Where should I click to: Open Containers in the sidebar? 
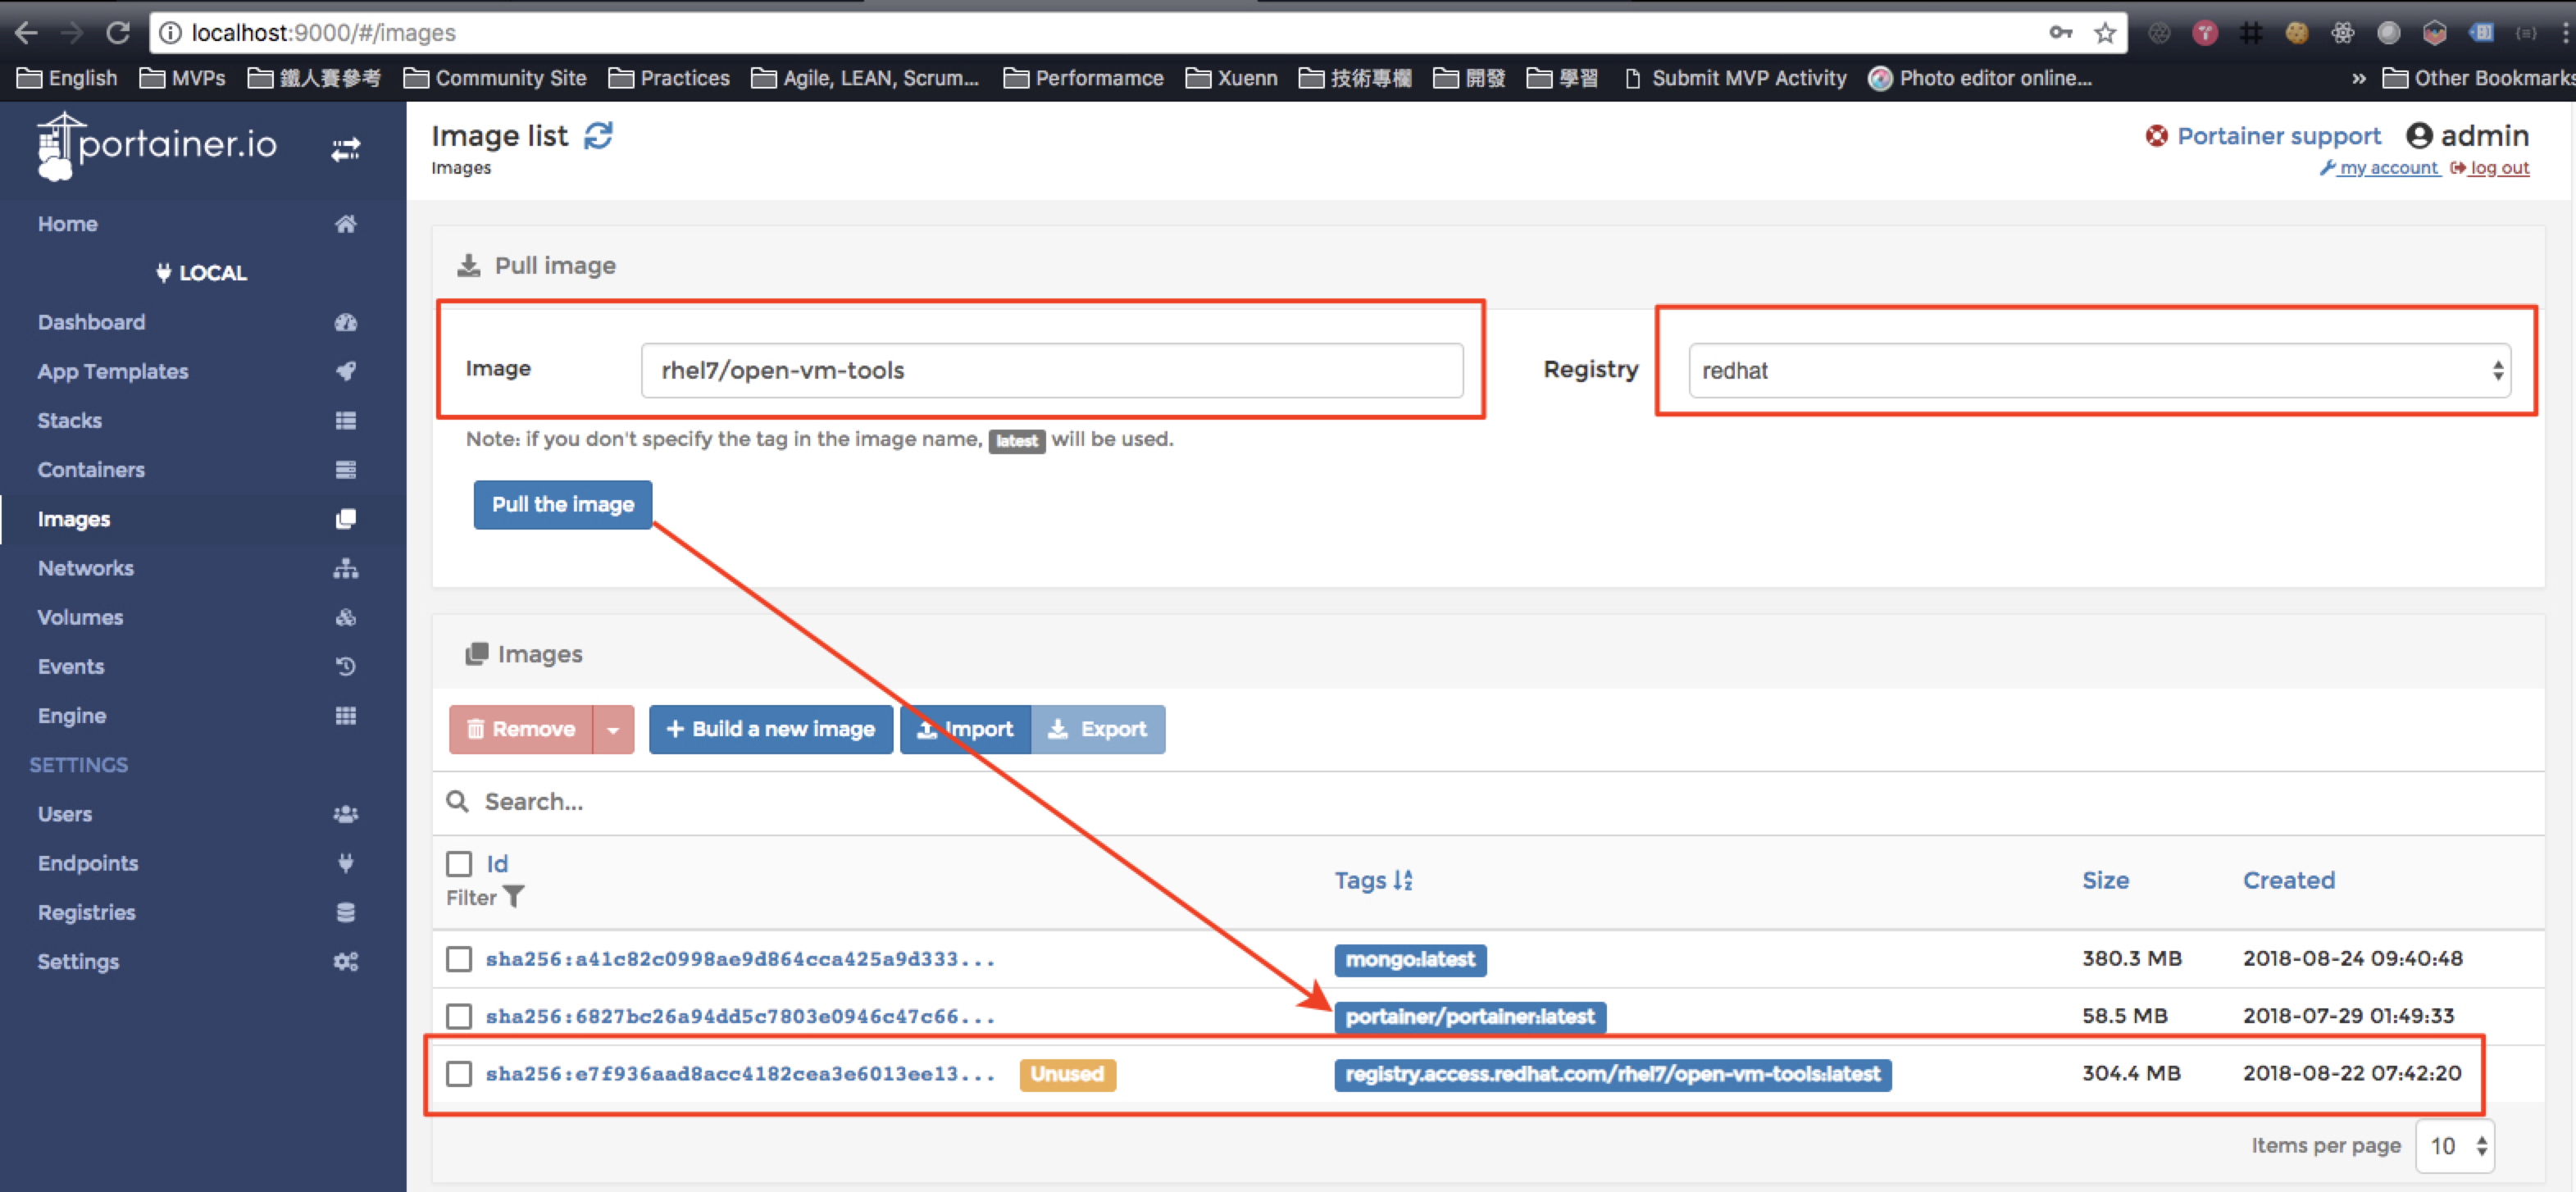coord(91,469)
